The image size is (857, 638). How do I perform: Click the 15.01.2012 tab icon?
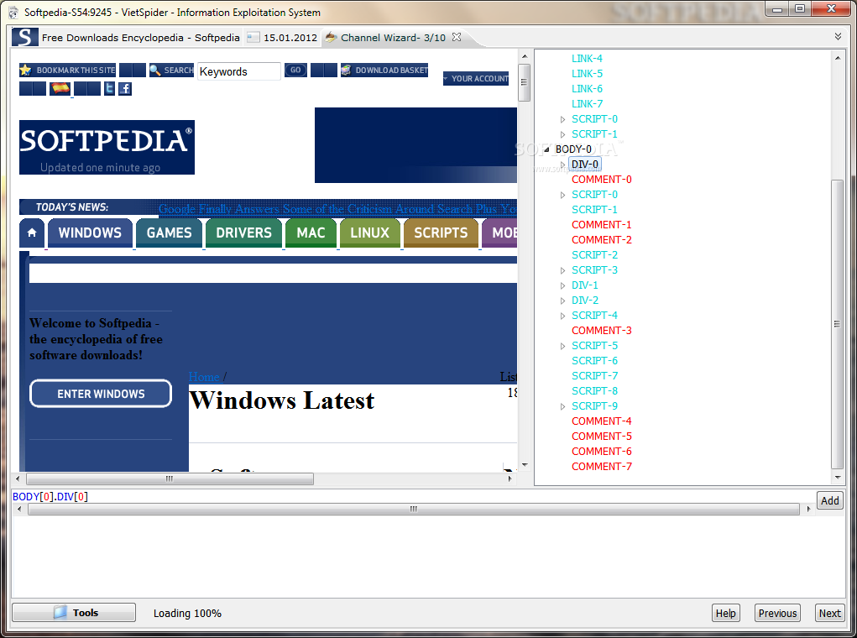tap(253, 37)
